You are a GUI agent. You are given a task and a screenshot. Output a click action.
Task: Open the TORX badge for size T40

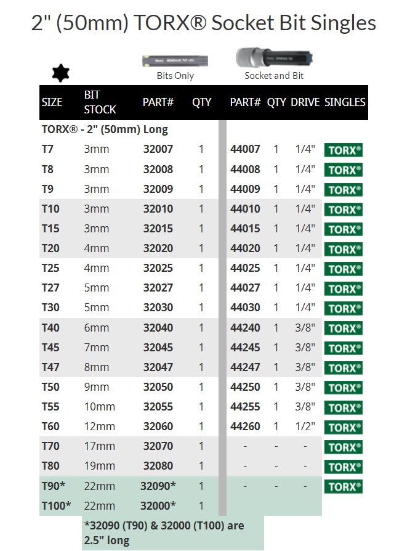pos(344,329)
